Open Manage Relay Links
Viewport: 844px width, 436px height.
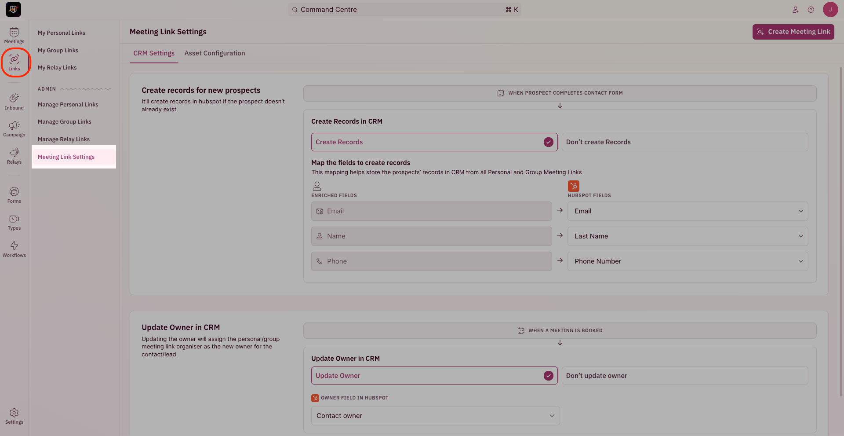pyautogui.click(x=64, y=139)
